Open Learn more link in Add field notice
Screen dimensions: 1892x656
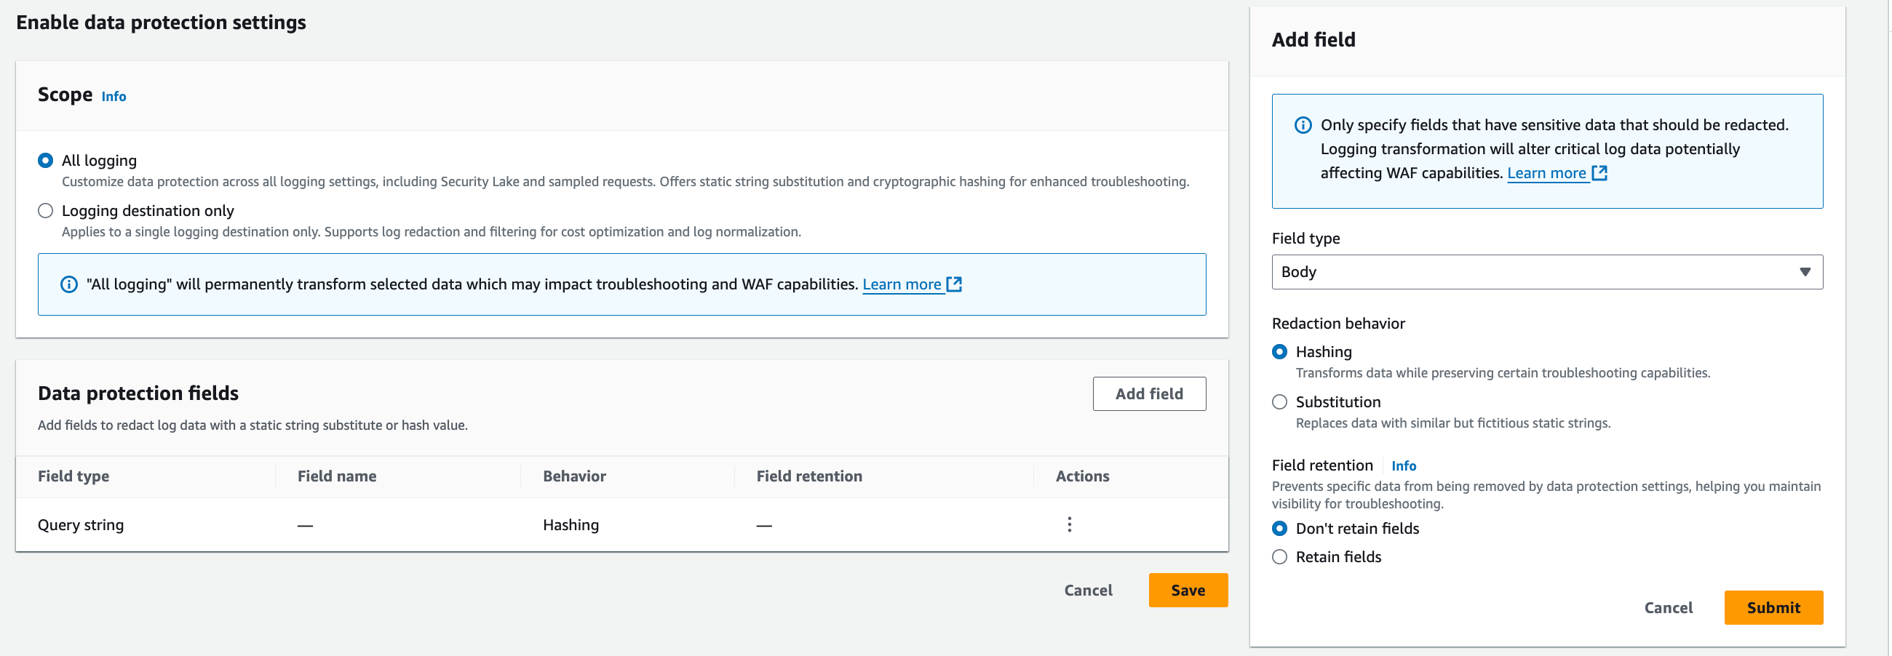coord(1546,173)
